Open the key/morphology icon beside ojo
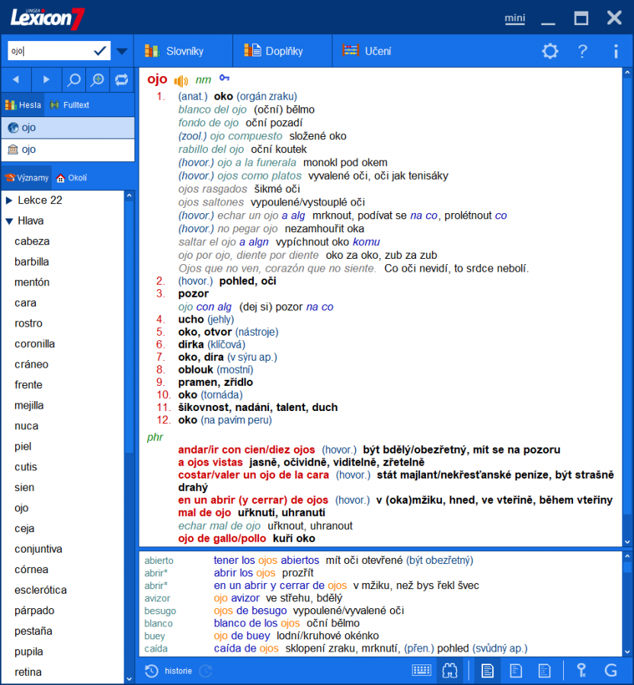The height and width of the screenshot is (685, 634). point(223,79)
